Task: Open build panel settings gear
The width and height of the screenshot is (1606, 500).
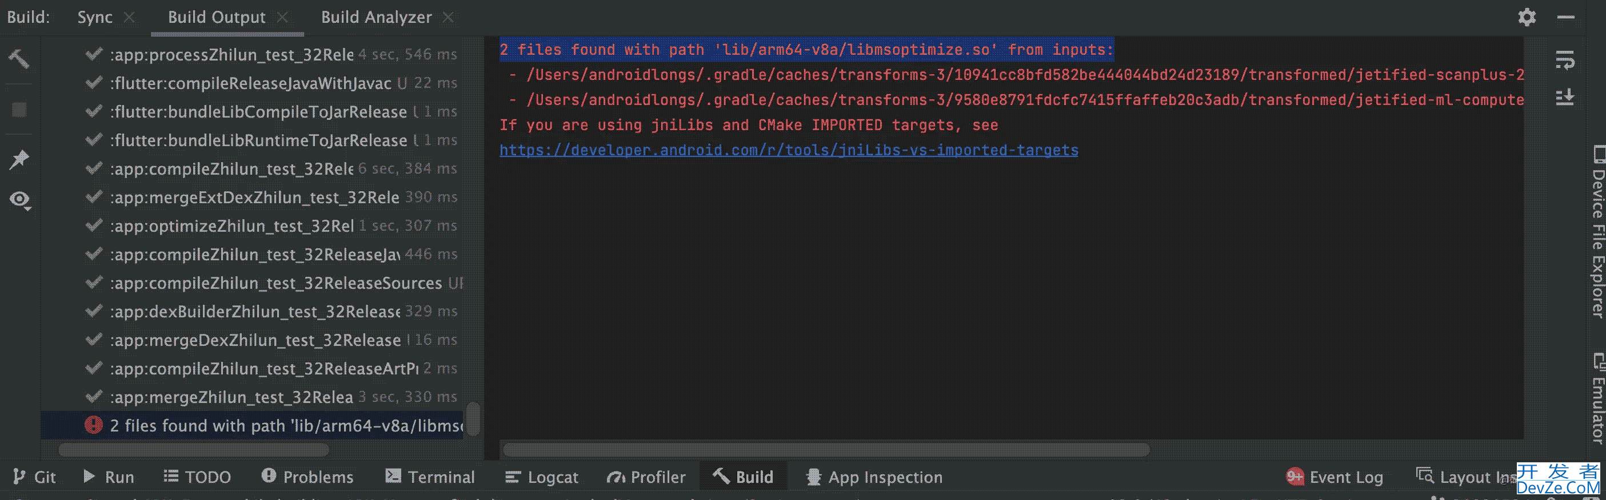Action: [x=1527, y=17]
